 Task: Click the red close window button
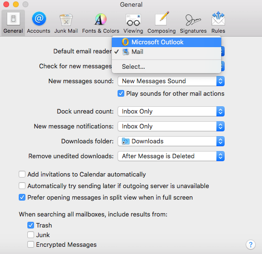coord(6,4)
